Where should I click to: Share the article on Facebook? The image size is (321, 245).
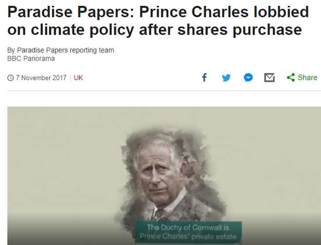[204, 78]
